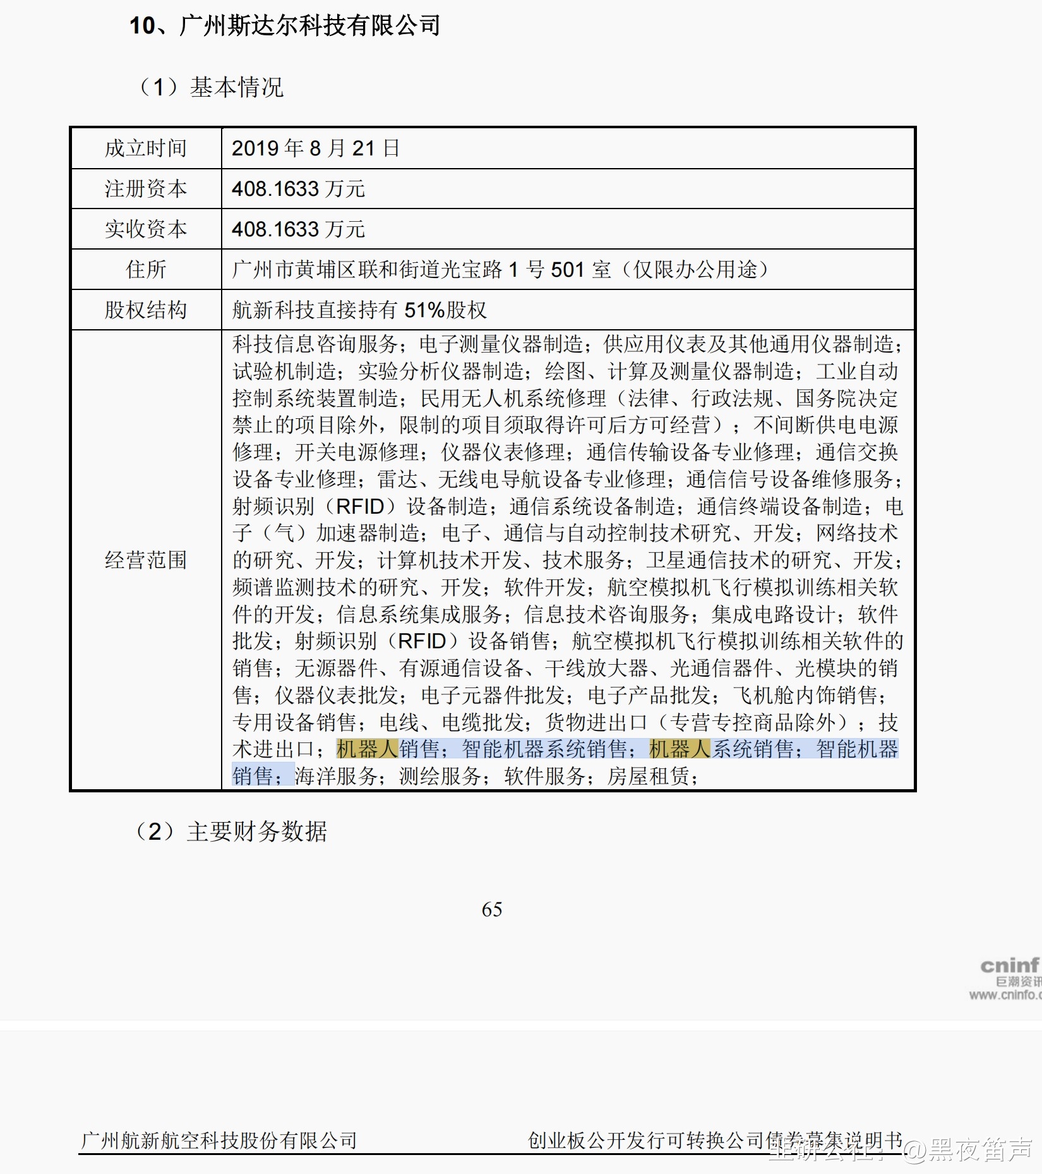Select the 股权结构 label cell

tap(146, 310)
